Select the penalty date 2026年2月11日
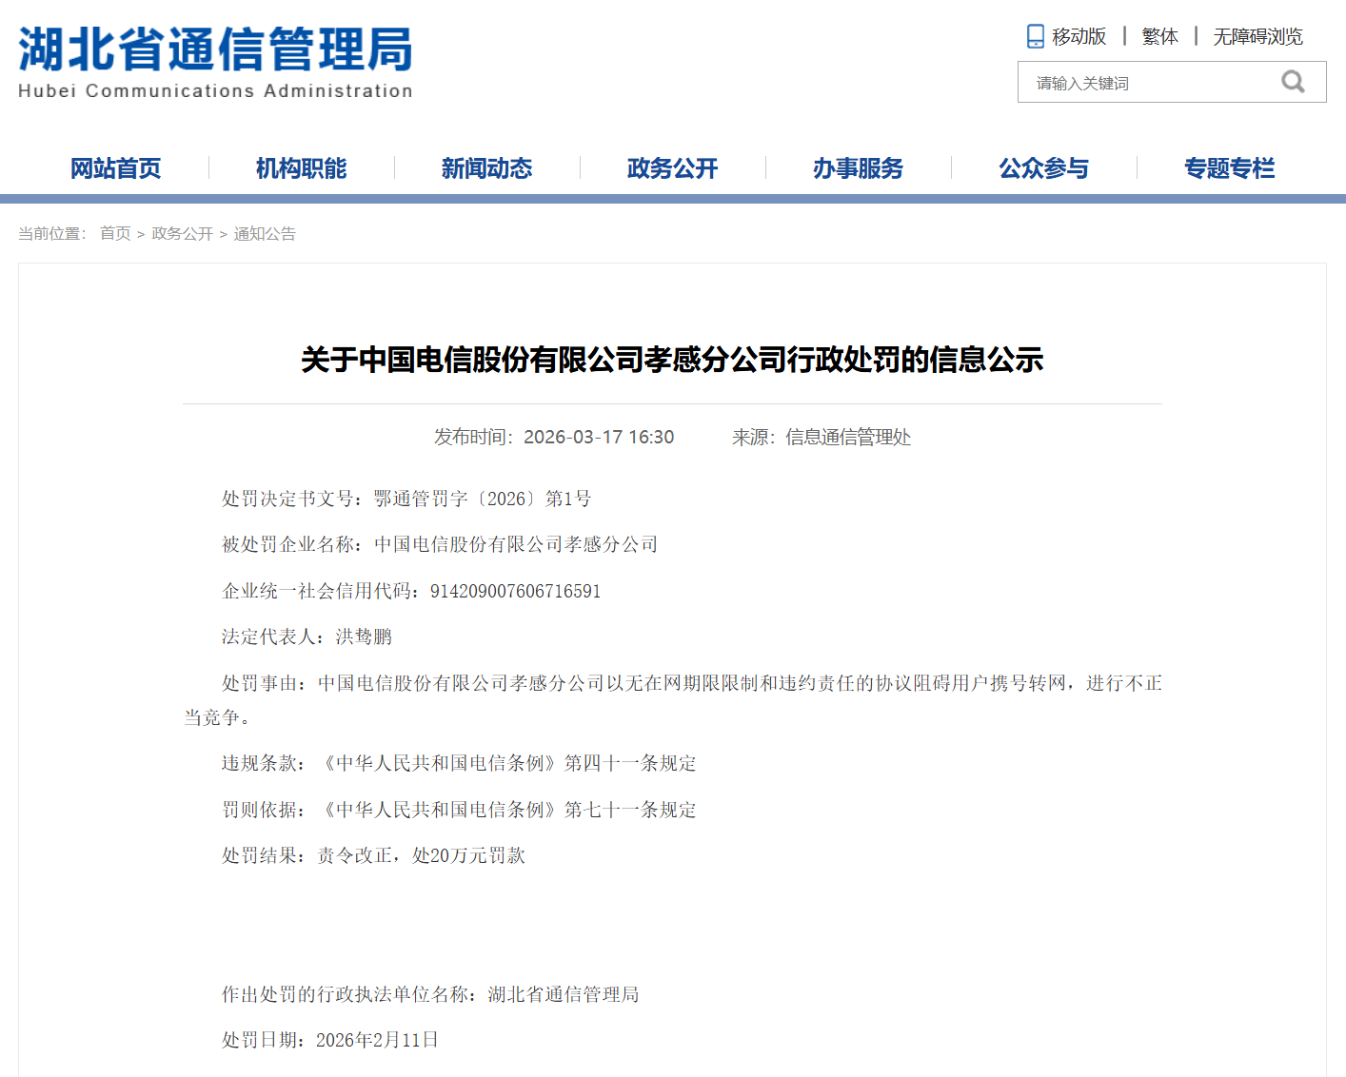The height and width of the screenshot is (1077, 1346). coord(377,1040)
